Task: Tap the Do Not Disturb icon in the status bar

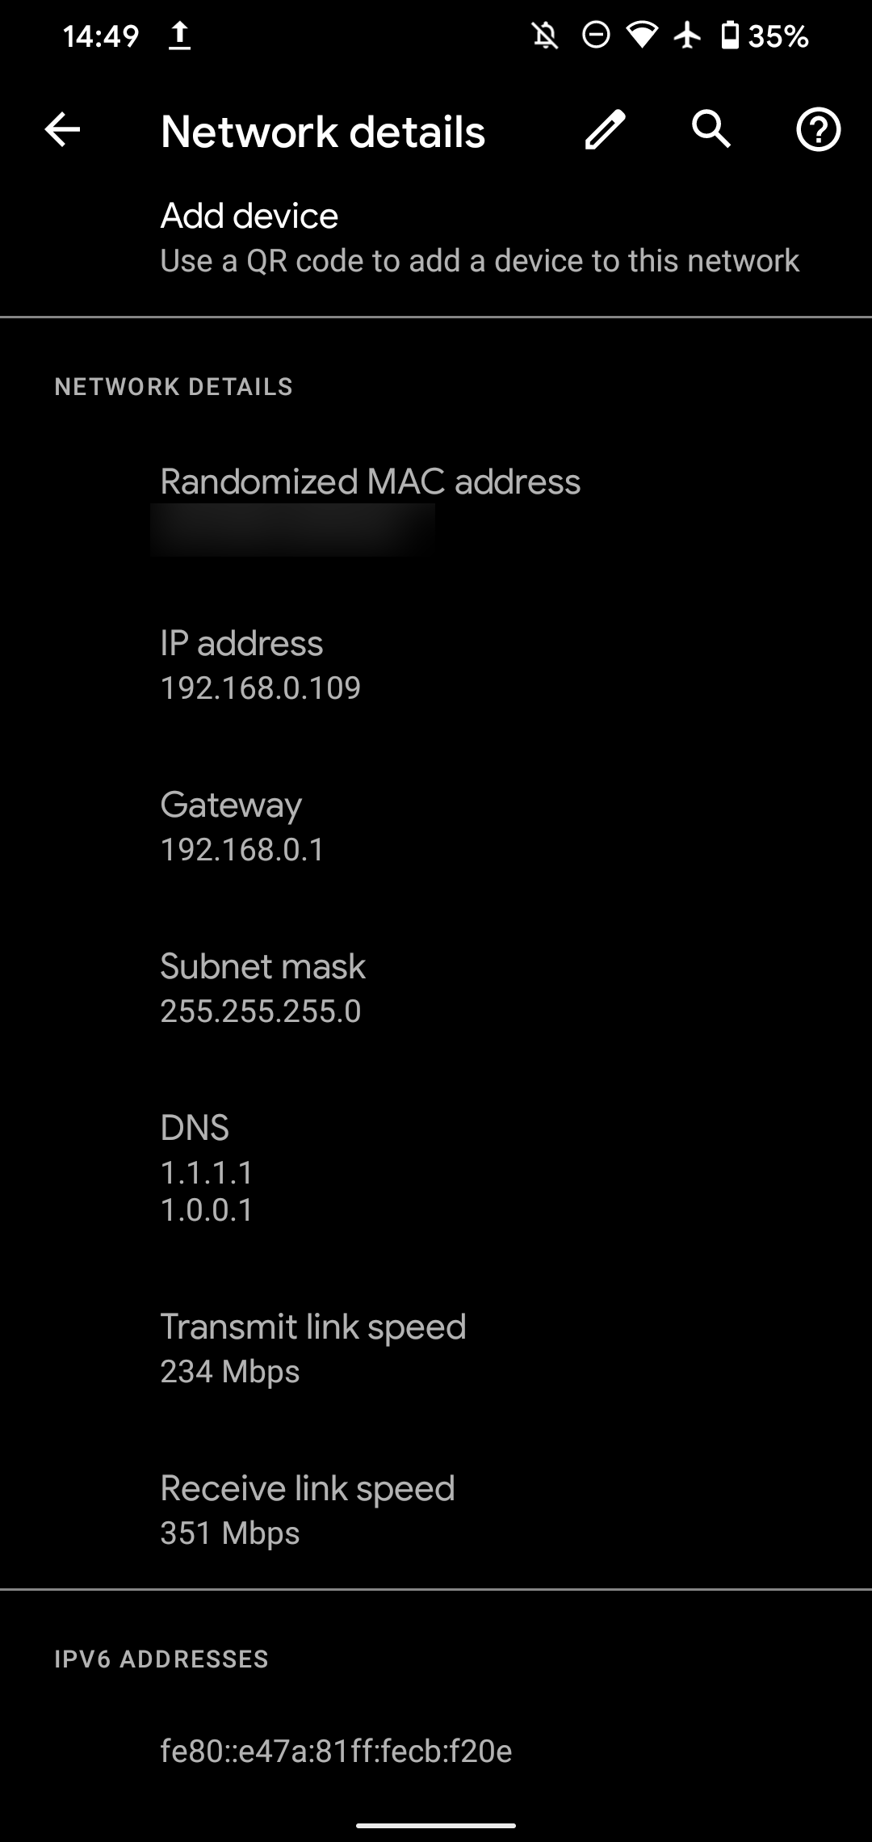Action: pyautogui.click(x=595, y=34)
